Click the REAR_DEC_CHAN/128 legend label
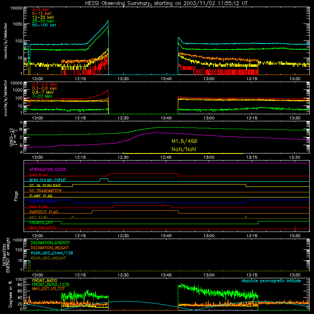 tap(52, 253)
